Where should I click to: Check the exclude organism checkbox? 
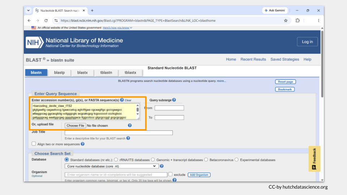[170, 174]
